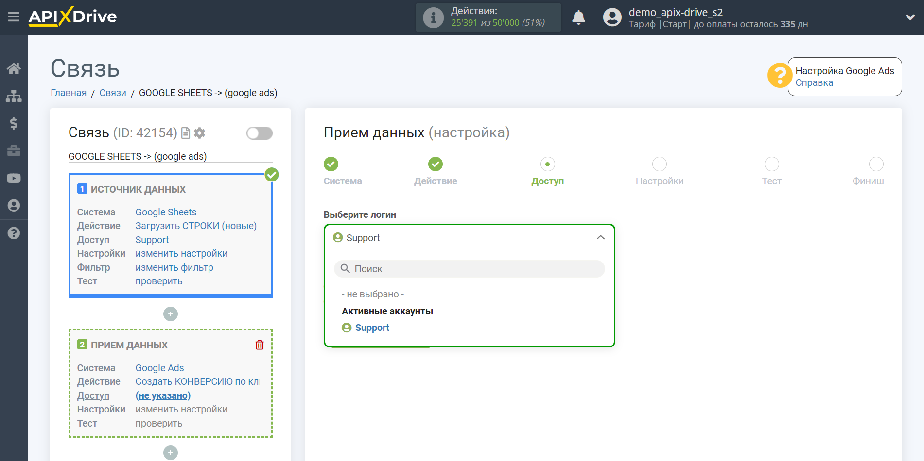The width and height of the screenshot is (924, 461).
Task: Open the hamburger menu
Action: [14, 17]
